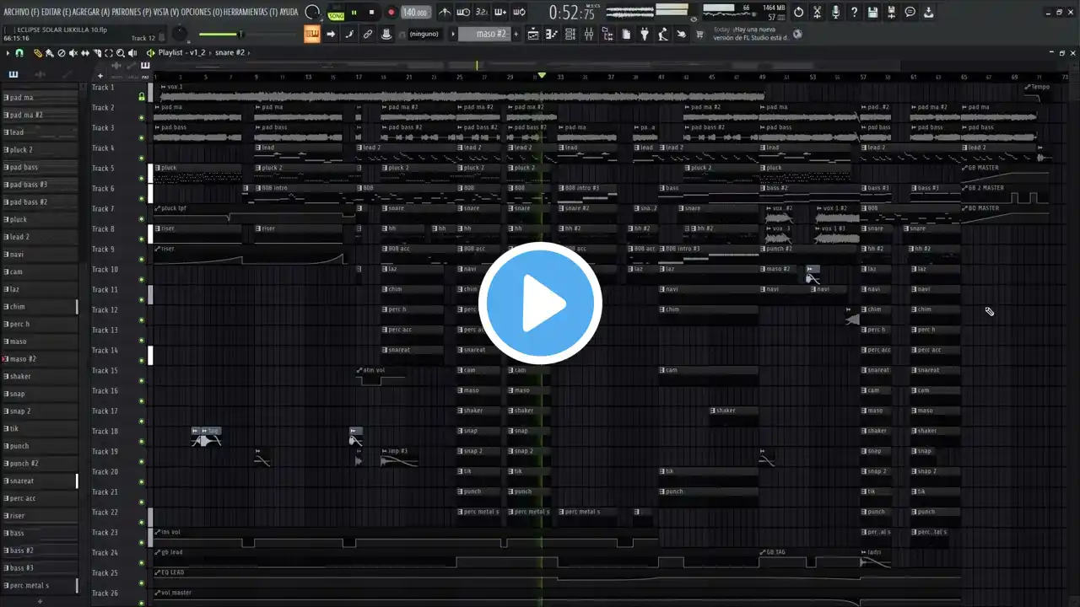
Task: Select the magnet snap icon in Playlist toolbar
Action: point(19,52)
